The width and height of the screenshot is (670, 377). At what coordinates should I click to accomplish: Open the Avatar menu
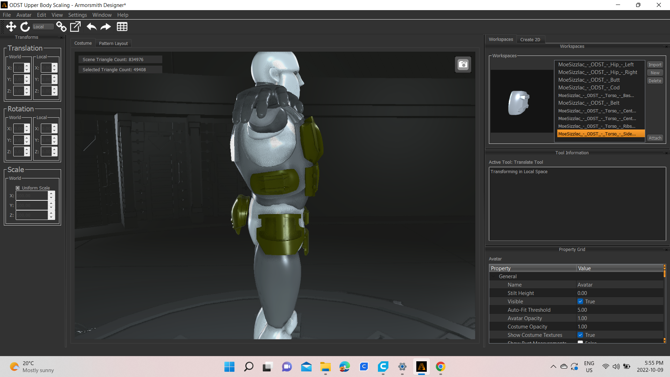(24, 15)
